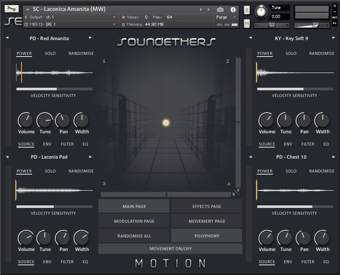This screenshot has width=340, height=275.
Task: Click the Red Amanita waveform display
Action: pyautogui.click(x=54, y=73)
